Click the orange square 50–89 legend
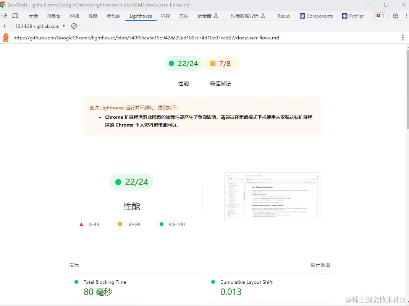The image size is (409, 306). click(x=129, y=224)
